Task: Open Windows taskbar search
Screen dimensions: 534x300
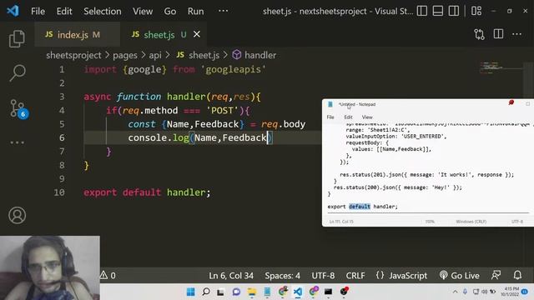Action: pos(206,292)
